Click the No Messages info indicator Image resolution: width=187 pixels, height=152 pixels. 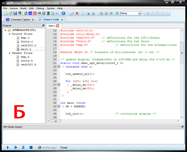47,147
